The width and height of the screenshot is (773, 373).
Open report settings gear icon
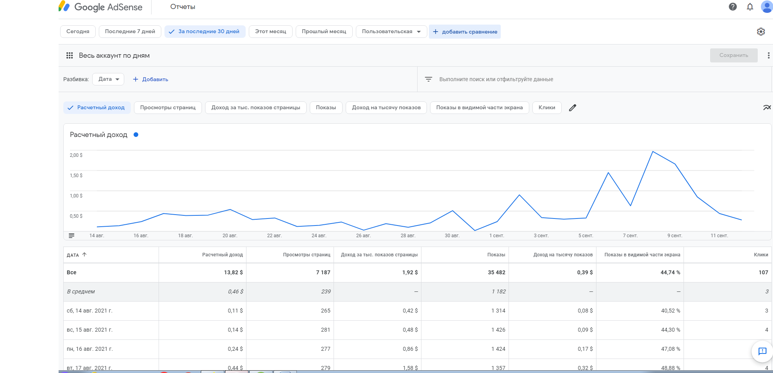(x=761, y=32)
